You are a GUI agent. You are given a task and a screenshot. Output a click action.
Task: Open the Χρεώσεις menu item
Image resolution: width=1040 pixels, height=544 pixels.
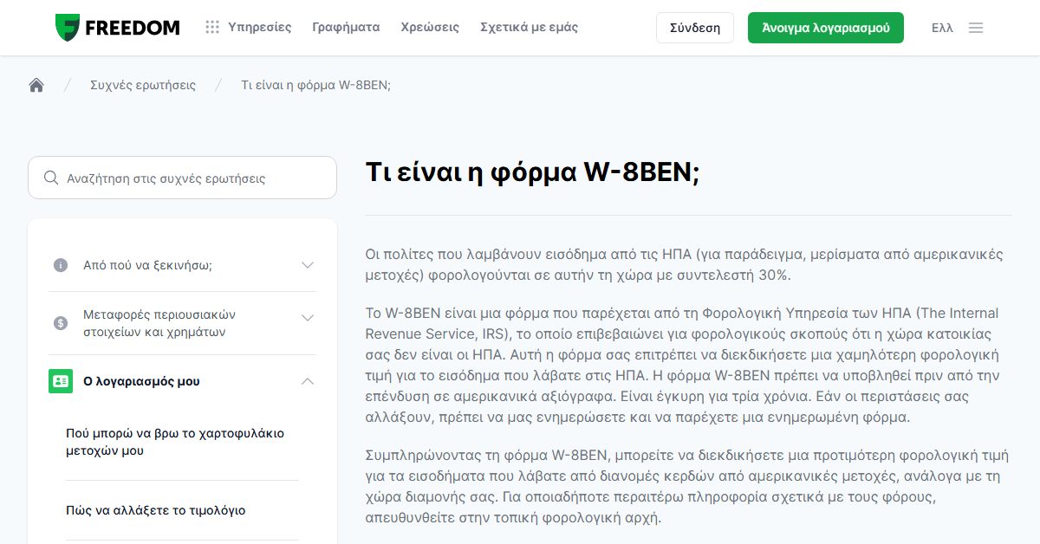coord(430,27)
